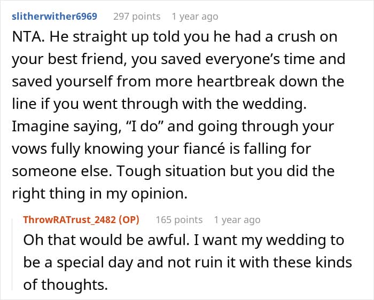Viewport: 374px width, 300px height.
Task: Click OP reply text 'Oh that would be awful'
Action: click(106, 240)
